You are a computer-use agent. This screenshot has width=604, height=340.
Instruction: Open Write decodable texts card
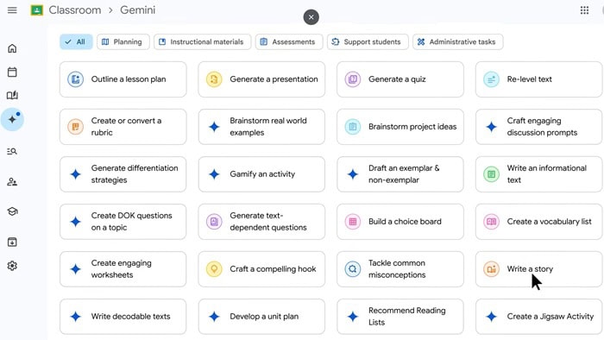point(123,317)
